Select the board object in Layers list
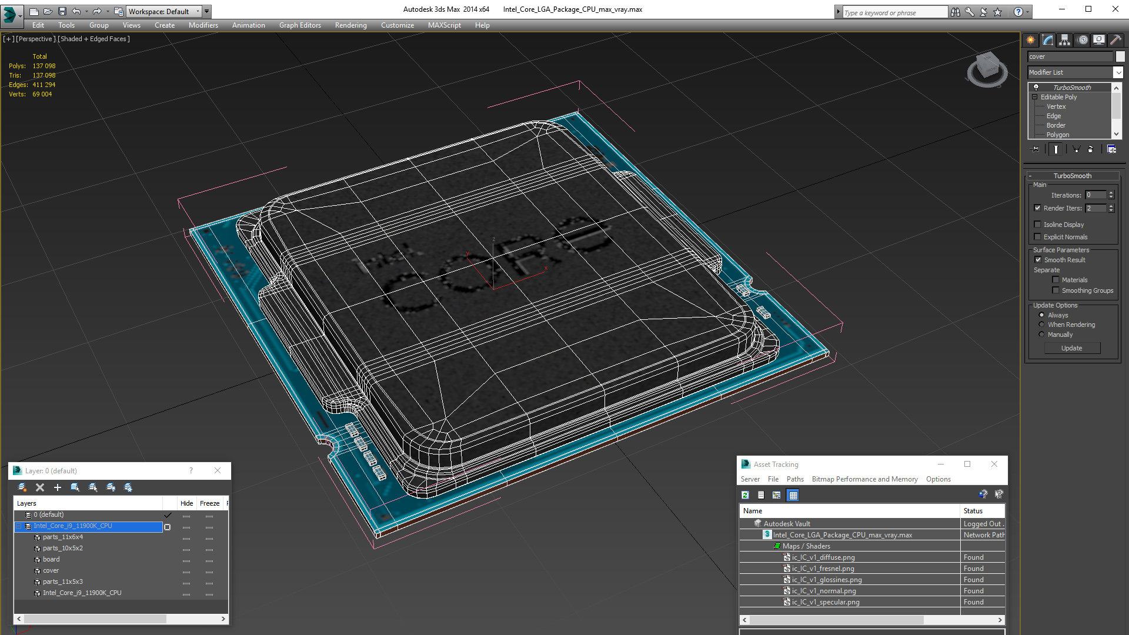 (51, 559)
